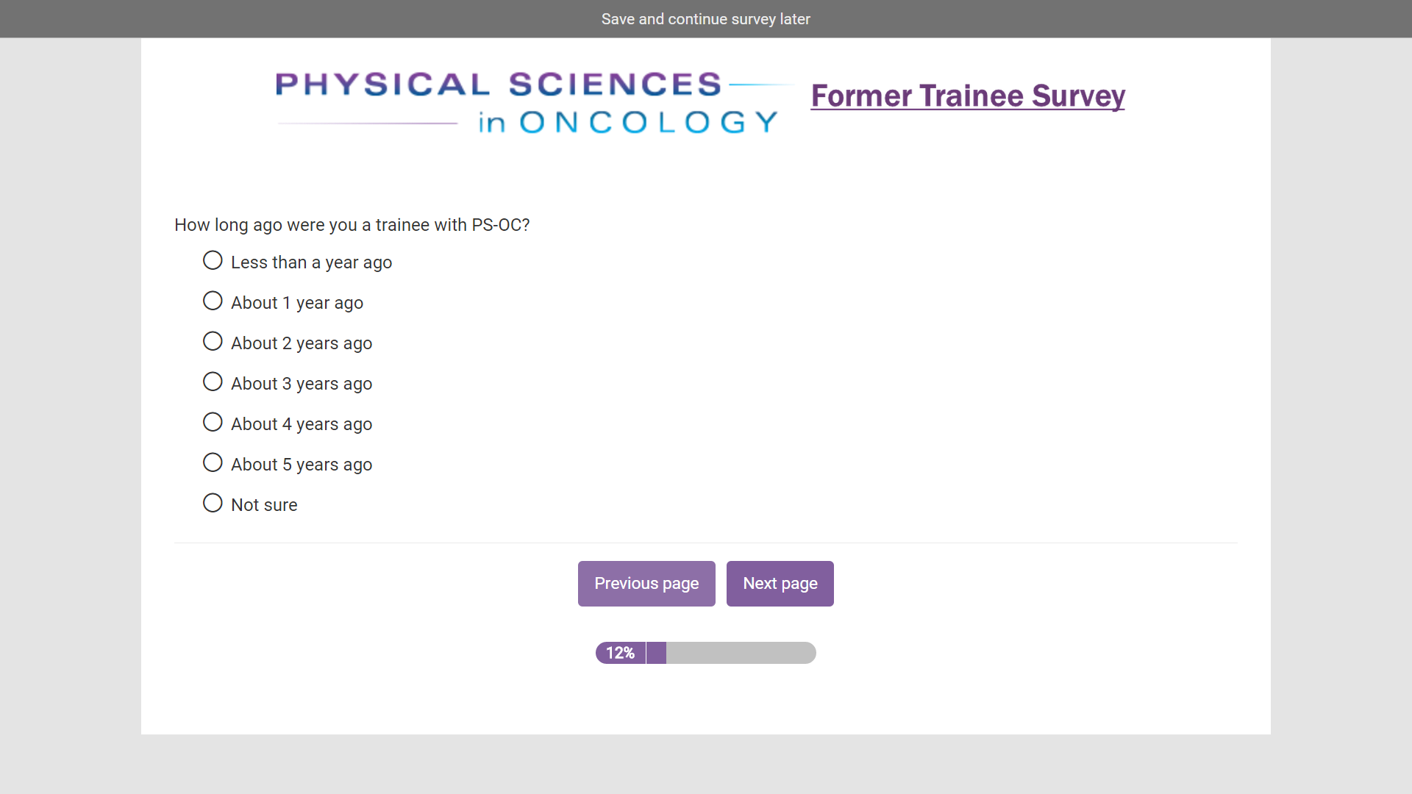This screenshot has height=794, width=1412.
Task: Click the "How long ago" question text
Action: 352,225
